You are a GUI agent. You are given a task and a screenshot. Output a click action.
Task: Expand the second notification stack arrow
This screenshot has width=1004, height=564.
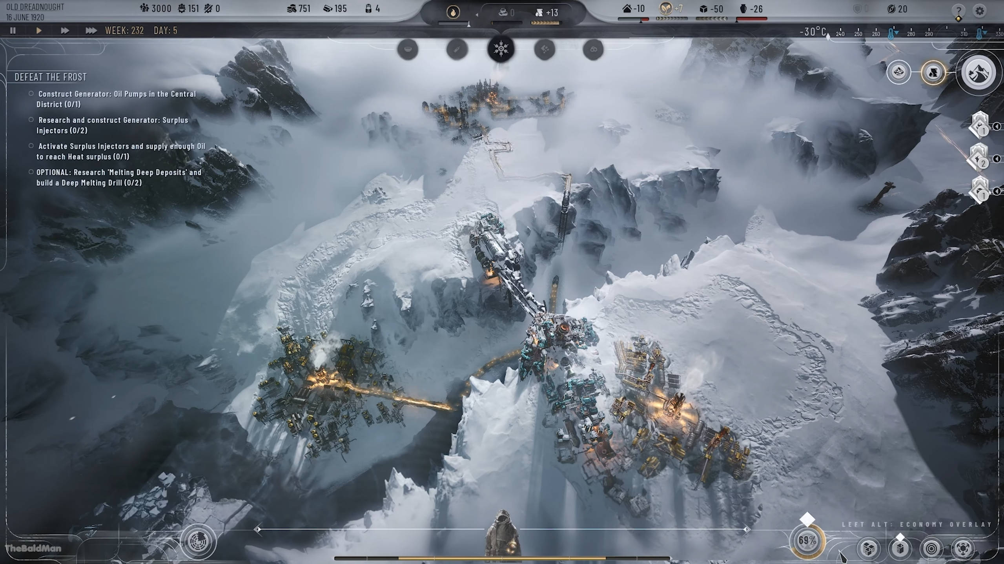(997, 159)
